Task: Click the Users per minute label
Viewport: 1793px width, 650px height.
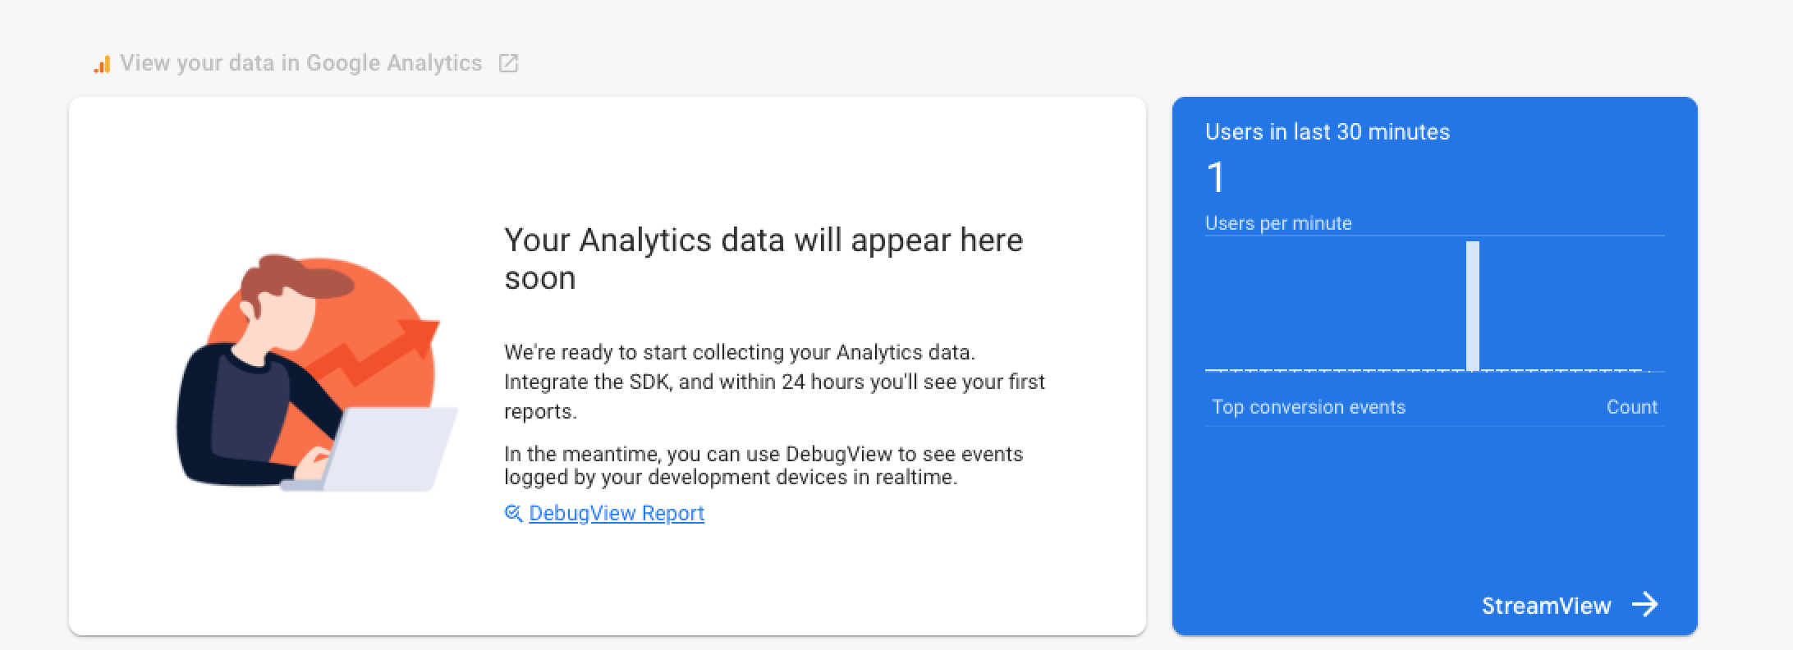Action: (1277, 223)
